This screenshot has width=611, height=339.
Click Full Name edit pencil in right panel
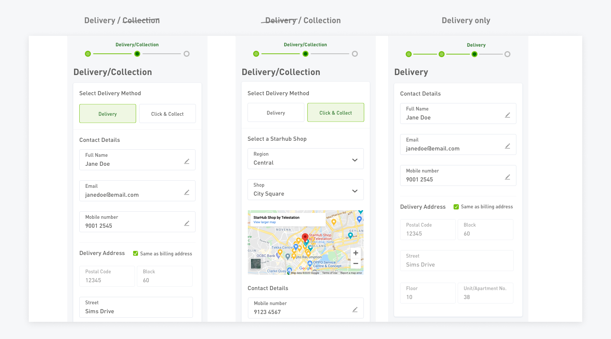(x=507, y=115)
